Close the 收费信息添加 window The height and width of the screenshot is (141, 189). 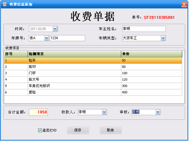pos(184,4)
